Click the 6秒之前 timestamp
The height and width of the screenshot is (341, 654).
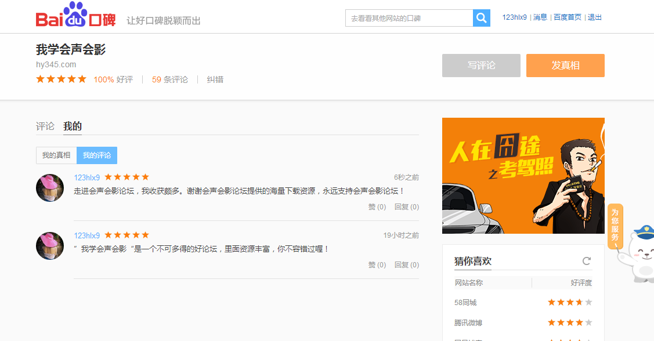click(x=406, y=177)
